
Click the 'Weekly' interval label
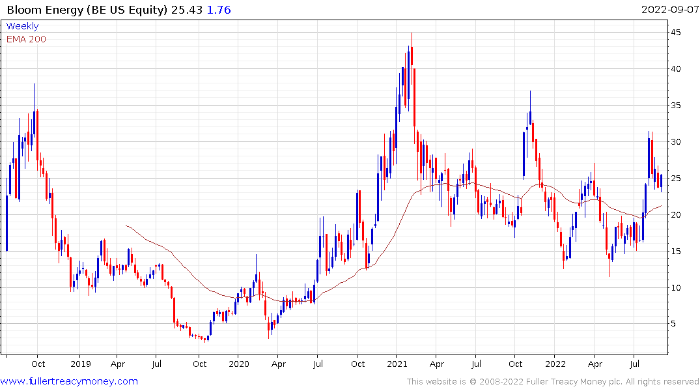pyautogui.click(x=22, y=26)
